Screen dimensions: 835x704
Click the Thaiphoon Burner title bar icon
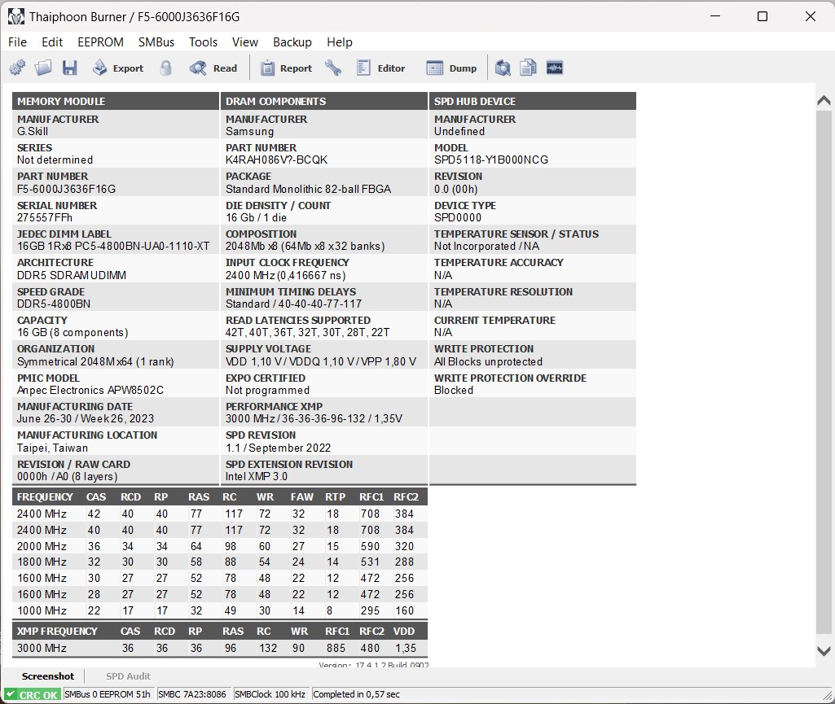pos(16,16)
